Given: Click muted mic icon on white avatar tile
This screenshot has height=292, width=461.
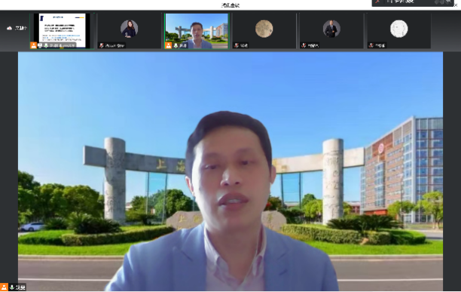Looking at the screenshot, I should (x=371, y=45).
